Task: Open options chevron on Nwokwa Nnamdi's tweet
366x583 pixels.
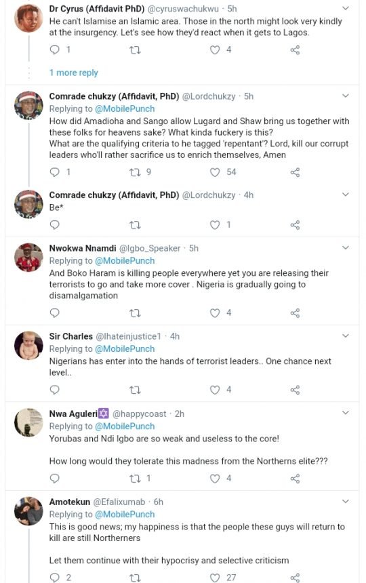Action: (x=346, y=247)
